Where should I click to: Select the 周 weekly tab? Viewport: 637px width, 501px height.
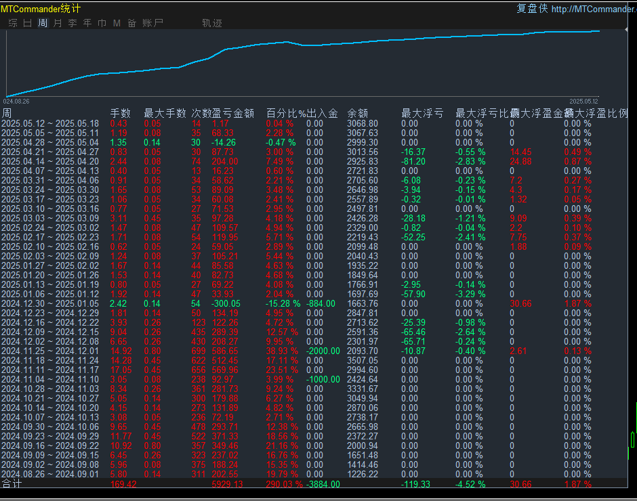point(43,23)
